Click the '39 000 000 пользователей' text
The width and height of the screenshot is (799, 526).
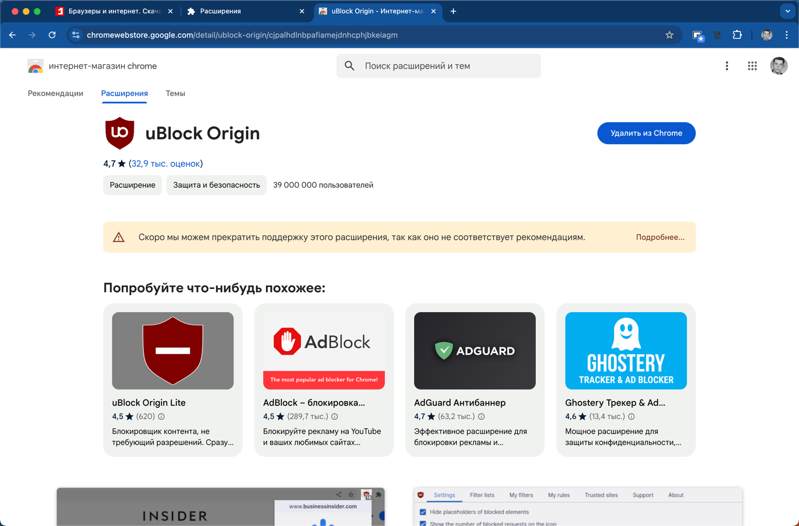(323, 185)
